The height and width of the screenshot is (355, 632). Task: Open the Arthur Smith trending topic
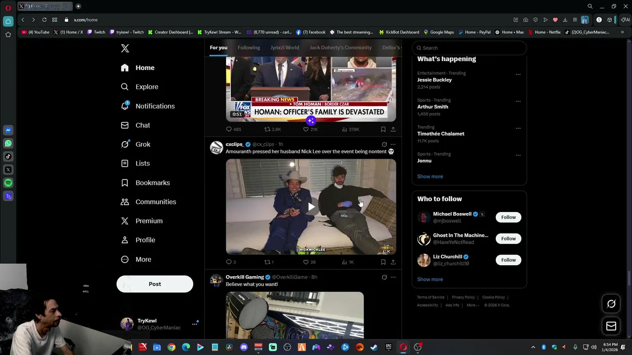(x=433, y=107)
